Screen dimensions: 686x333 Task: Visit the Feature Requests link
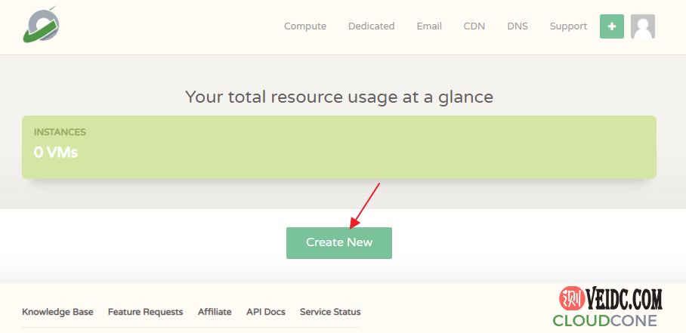pyautogui.click(x=145, y=312)
